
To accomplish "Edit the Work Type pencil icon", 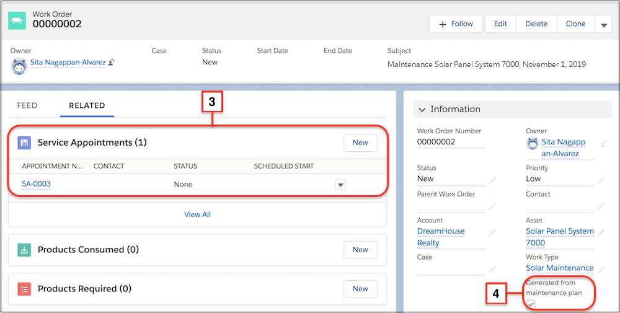I will click(x=601, y=269).
